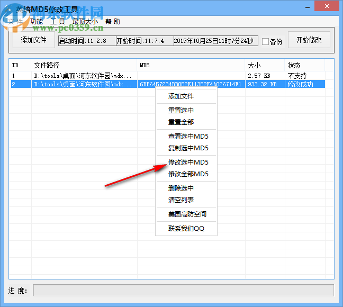Select 删除选中 from the context menu

coord(181,188)
